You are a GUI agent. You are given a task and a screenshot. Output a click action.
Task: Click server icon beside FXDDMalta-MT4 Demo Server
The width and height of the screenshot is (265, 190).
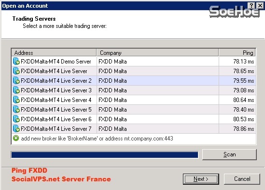coord(16,61)
